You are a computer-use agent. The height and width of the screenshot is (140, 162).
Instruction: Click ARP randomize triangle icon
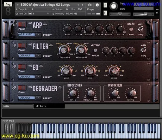[x=45, y=24]
